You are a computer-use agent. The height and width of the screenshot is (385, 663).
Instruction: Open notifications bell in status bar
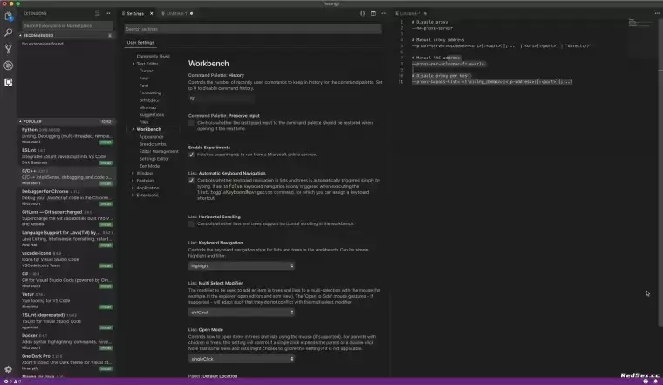pos(655,382)
